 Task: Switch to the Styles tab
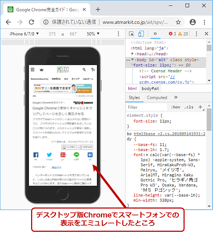point(134,98)
